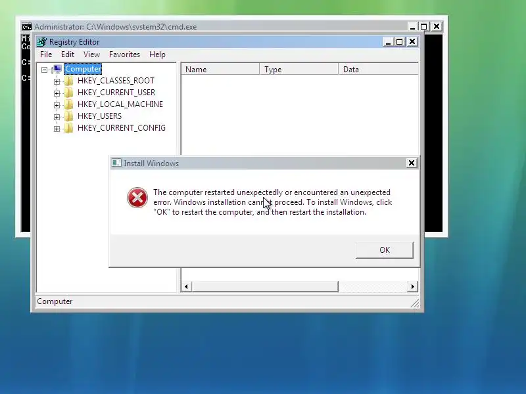
Task: Select the HKEY_USERS label
Action: [x=99, y=116]
